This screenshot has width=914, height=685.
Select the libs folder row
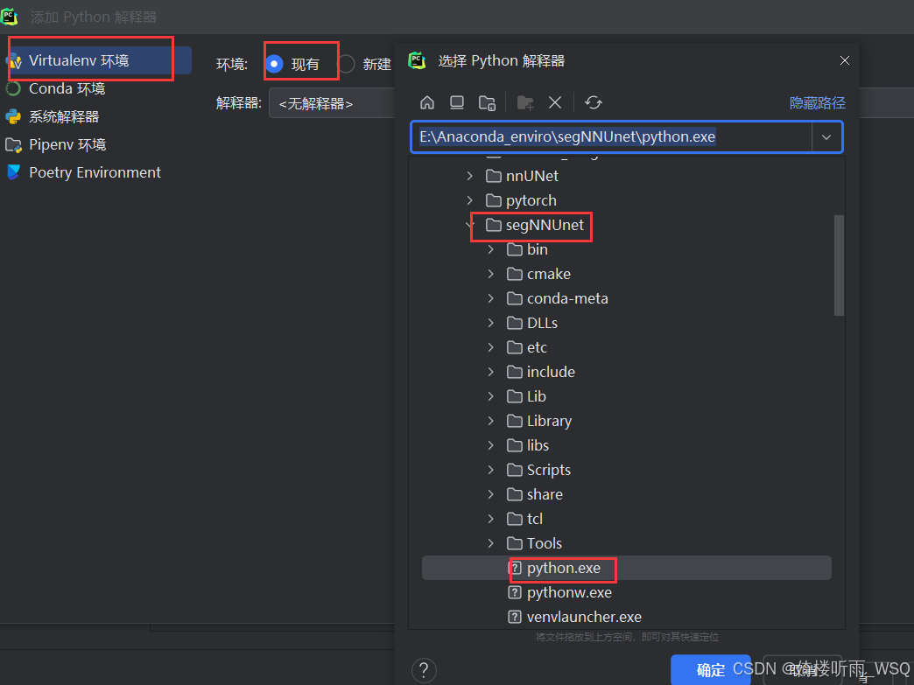coord(627,445)
